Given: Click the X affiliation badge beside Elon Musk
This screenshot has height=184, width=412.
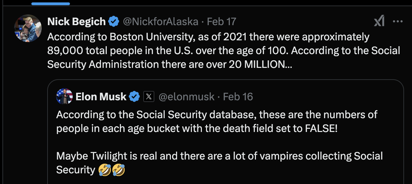Looking at the screenshot, I should (x=148, y=97).
